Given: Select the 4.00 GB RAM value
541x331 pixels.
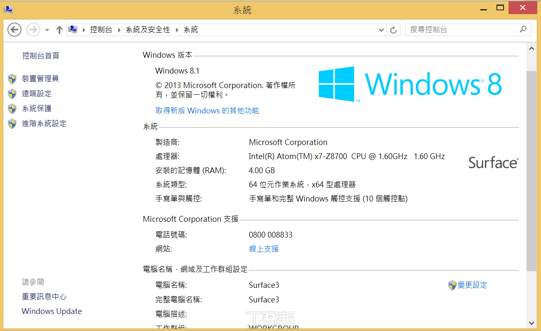Looking at the screenshot, I should tap(262, 171).
